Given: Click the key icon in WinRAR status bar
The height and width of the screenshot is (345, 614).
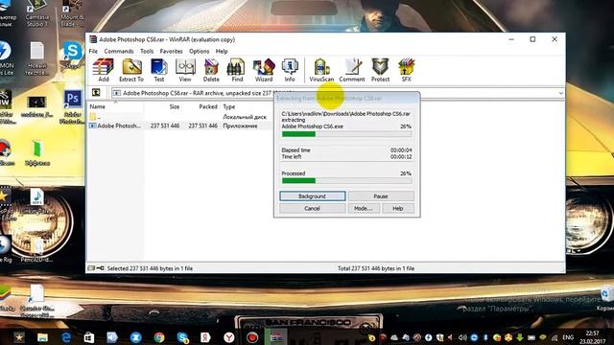Looking at the screenshot, I should point(100,268).
